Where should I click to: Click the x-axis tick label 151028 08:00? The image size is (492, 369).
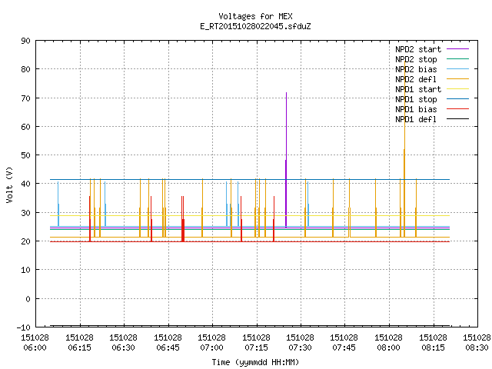click(388, 343)
